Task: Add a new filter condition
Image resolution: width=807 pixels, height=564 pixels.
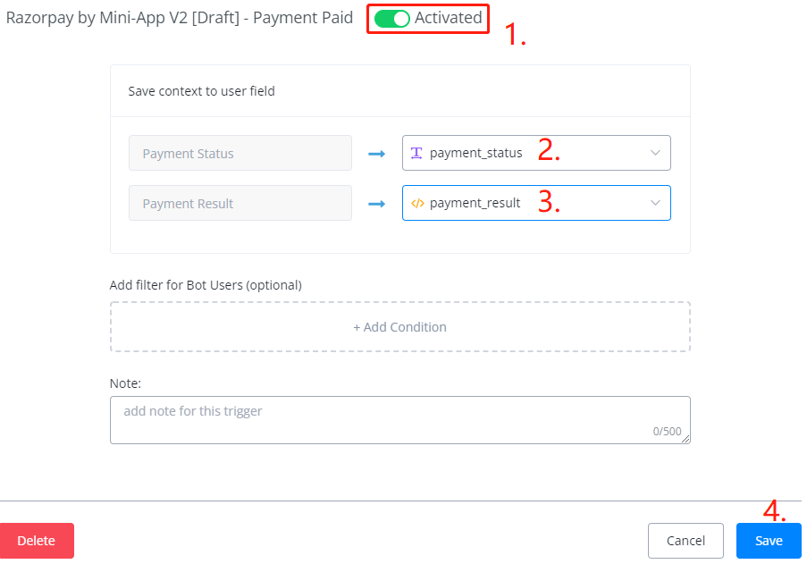Action: pyautogui.click(x=399, y=327)
